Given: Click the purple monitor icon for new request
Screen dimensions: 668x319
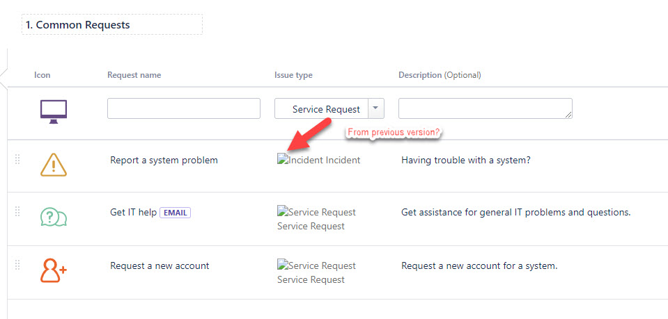Looking at the screenshot, I should tap(54, 111).
